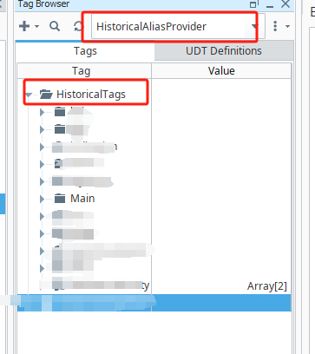The image size is (315, 354).
Task: Click the Value column header
Action: pyautogui.click(x=221, y=71)
